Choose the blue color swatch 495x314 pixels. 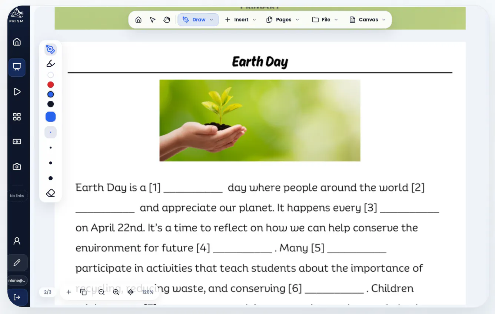tap(51, 94)
